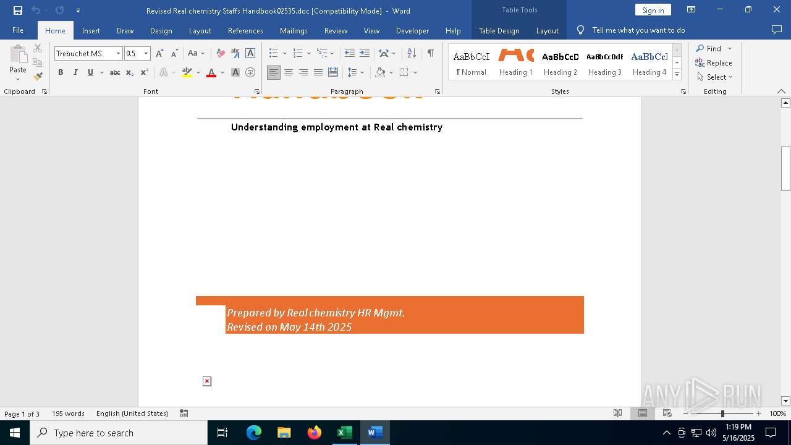Switch to the Insert tab
This screenshot has width=791, height=445.
[91, 30]
